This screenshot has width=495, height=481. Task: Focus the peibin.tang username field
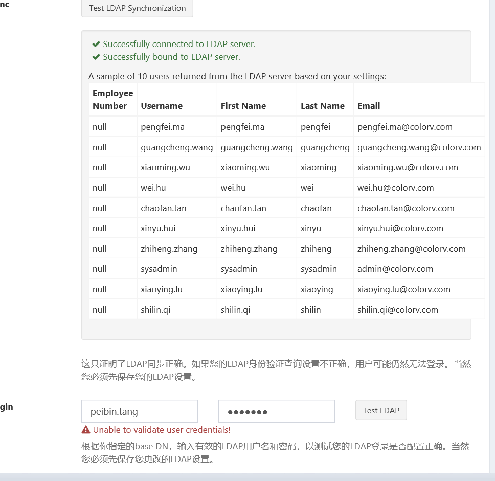pos(140,411)
